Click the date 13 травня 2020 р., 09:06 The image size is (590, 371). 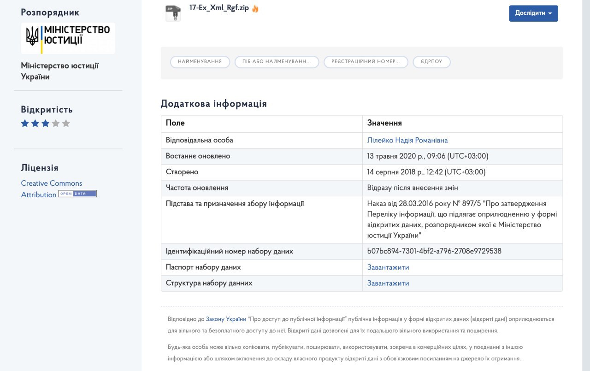tap(428, 156)
